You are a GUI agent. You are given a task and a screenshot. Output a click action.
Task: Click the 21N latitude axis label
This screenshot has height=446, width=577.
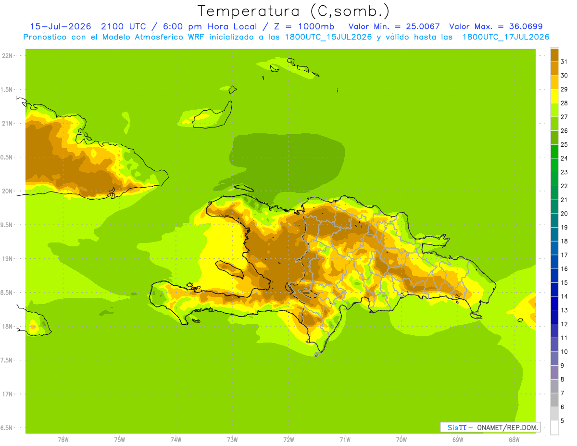coord(7,124)
